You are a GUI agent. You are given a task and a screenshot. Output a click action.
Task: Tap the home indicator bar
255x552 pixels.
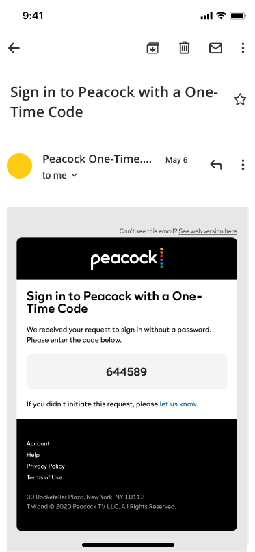128,544
